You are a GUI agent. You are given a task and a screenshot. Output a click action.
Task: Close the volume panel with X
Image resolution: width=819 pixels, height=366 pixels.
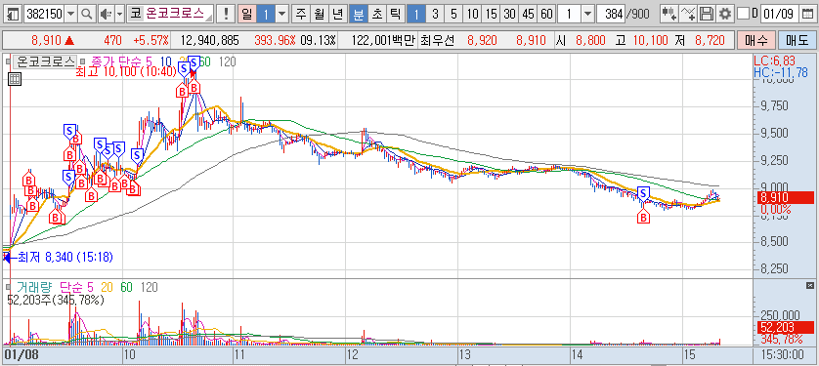pyautogui.click(x=809, y=285)
